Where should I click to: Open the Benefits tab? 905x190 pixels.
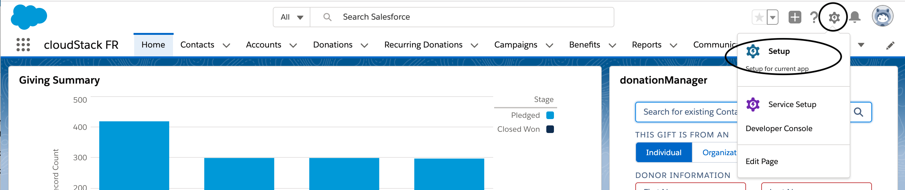584,45
